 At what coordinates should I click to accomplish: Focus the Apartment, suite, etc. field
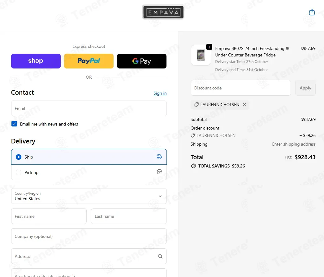(x=89, y=273)
